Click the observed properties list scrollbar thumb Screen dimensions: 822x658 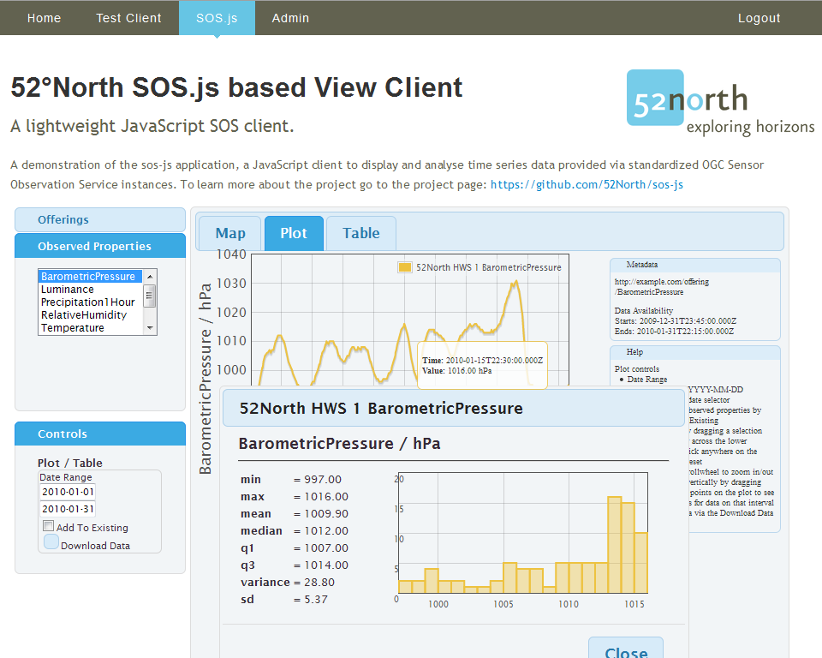tap(150, 296)
